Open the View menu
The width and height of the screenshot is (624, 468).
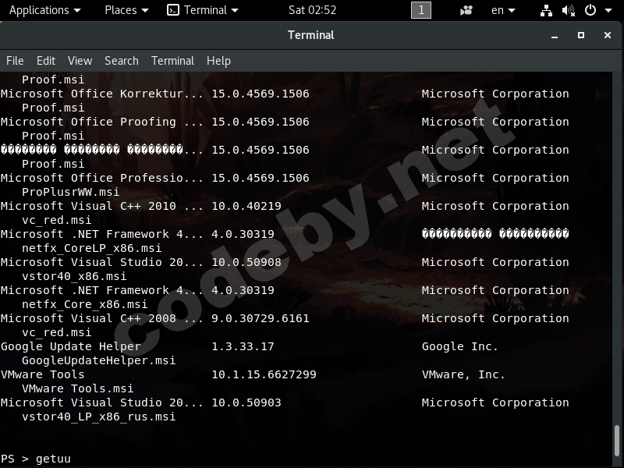click(x=80, y=61)
